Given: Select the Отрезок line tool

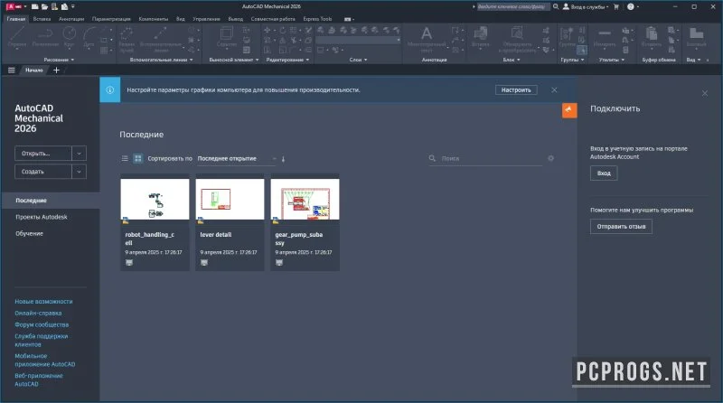Looking at the screenshot, I should pyautogui.click(x=17, y=37).
